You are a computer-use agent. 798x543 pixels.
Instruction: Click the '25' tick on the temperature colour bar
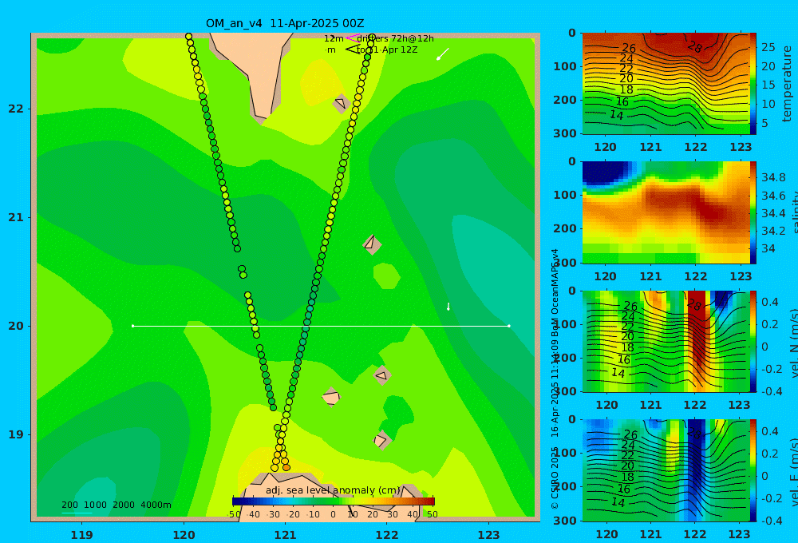[x=768, y=47]
